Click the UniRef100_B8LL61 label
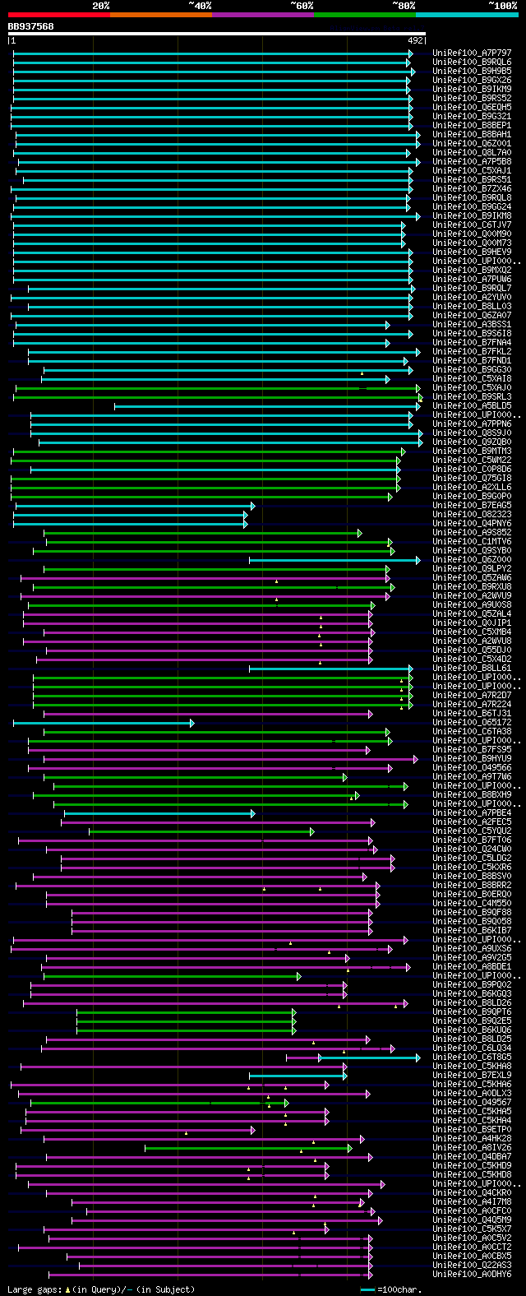Screen dimensions: 526x1296 [472, 668]
